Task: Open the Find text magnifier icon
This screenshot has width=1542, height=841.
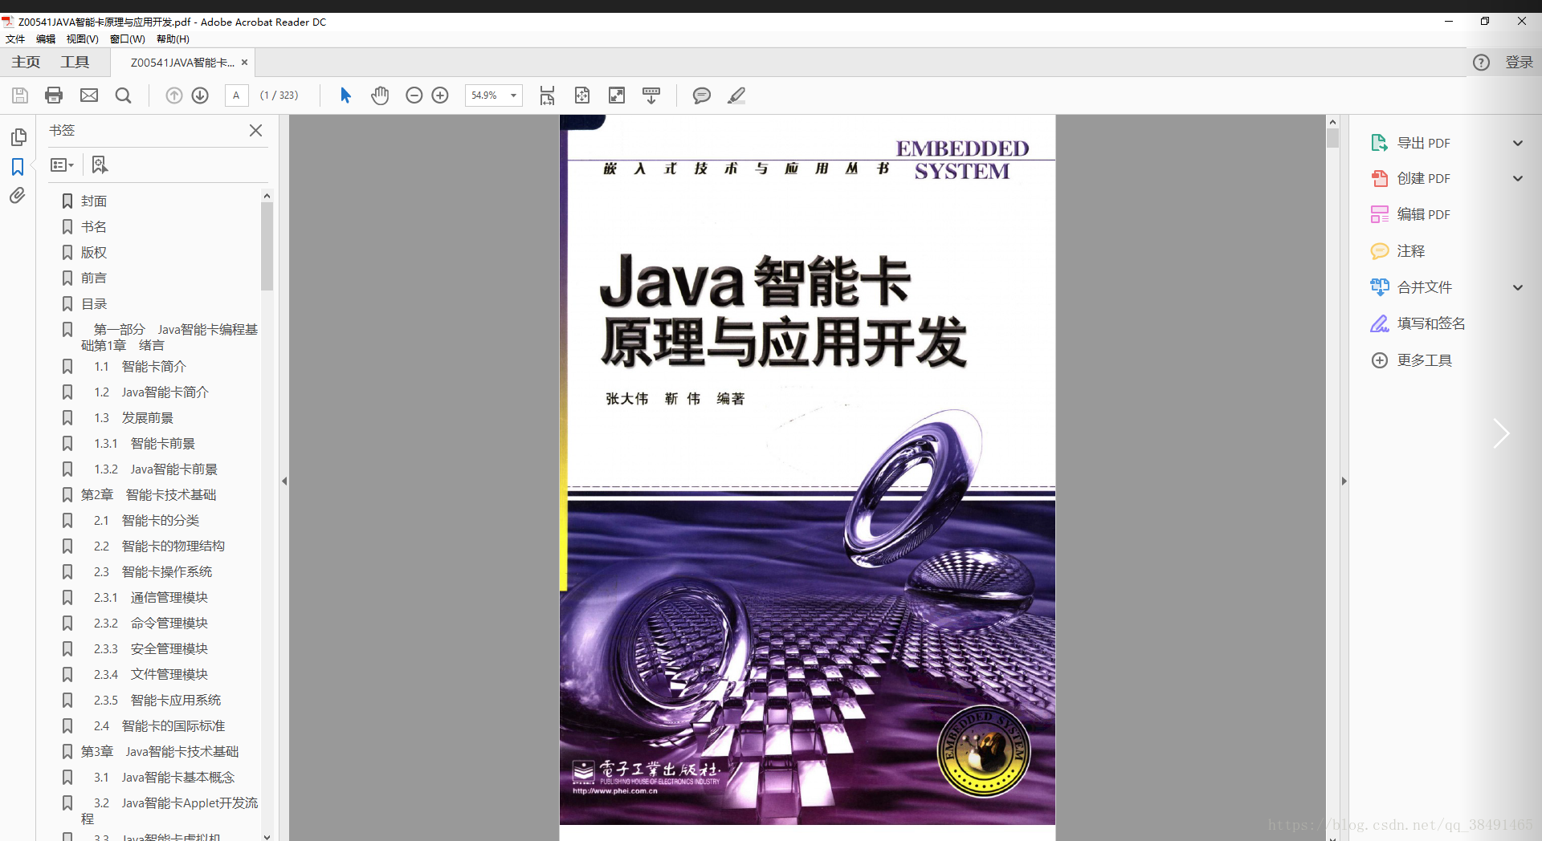Action: pyautogui.click(x=123, y=95)
